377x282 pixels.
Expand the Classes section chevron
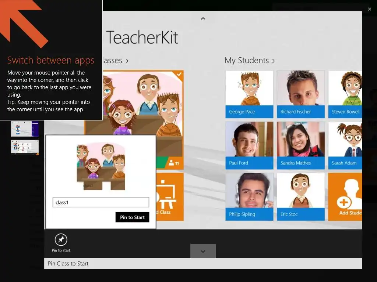pyautogui.click(x=127, y=61)
